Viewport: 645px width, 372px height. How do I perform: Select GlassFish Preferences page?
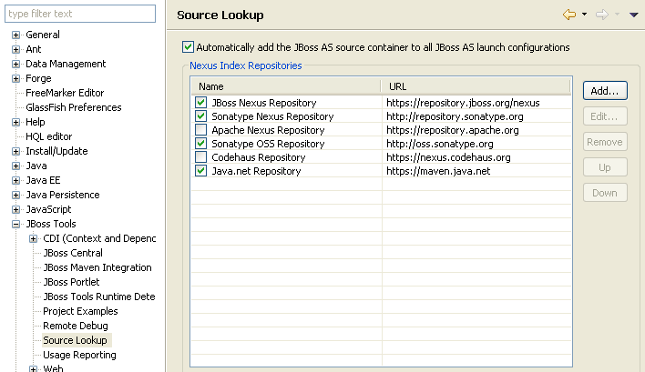click(73, 107)
